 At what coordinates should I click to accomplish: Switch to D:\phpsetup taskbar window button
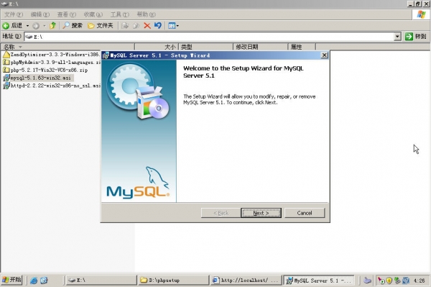click(173, 280)
